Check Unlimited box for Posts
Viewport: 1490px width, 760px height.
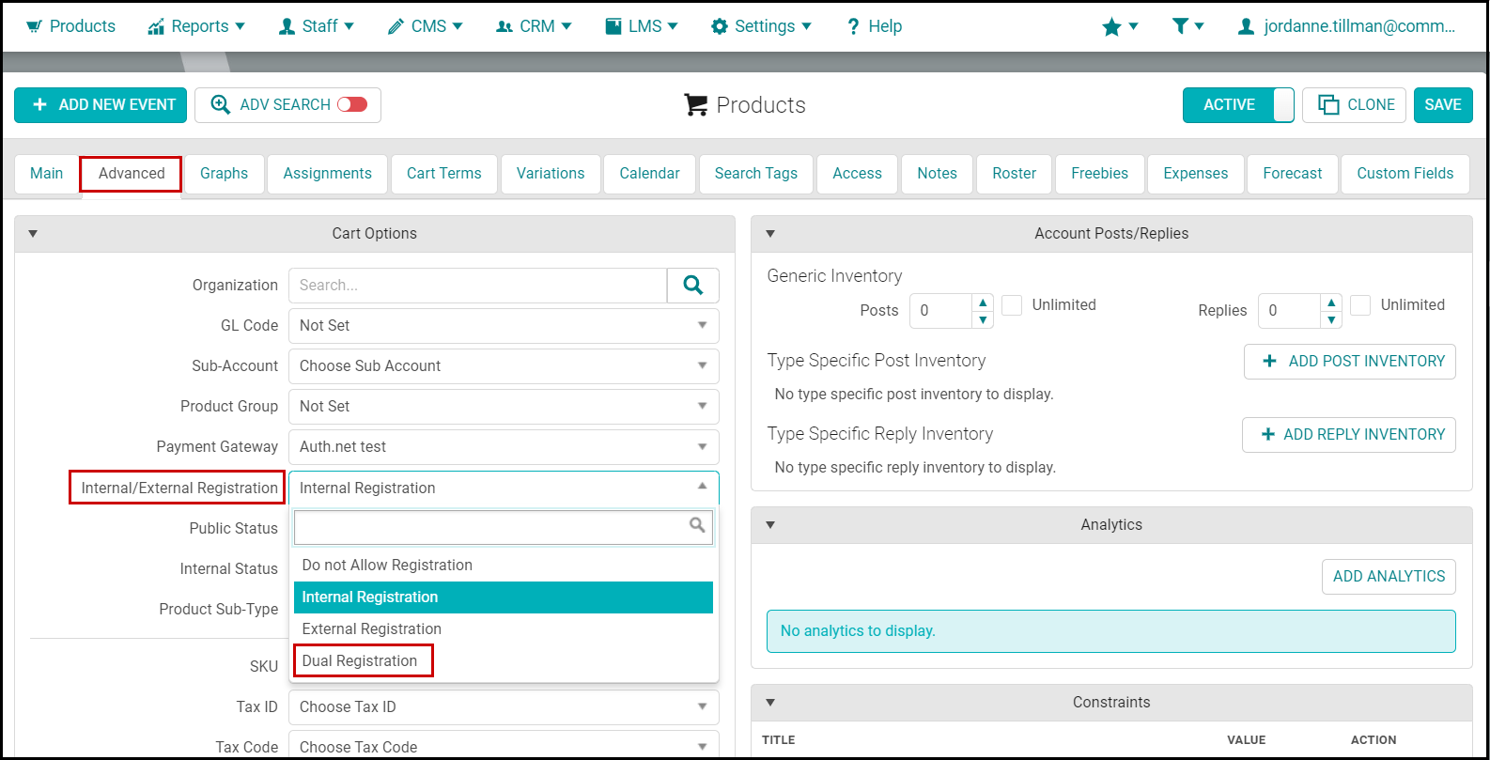tap(1012, 305)
